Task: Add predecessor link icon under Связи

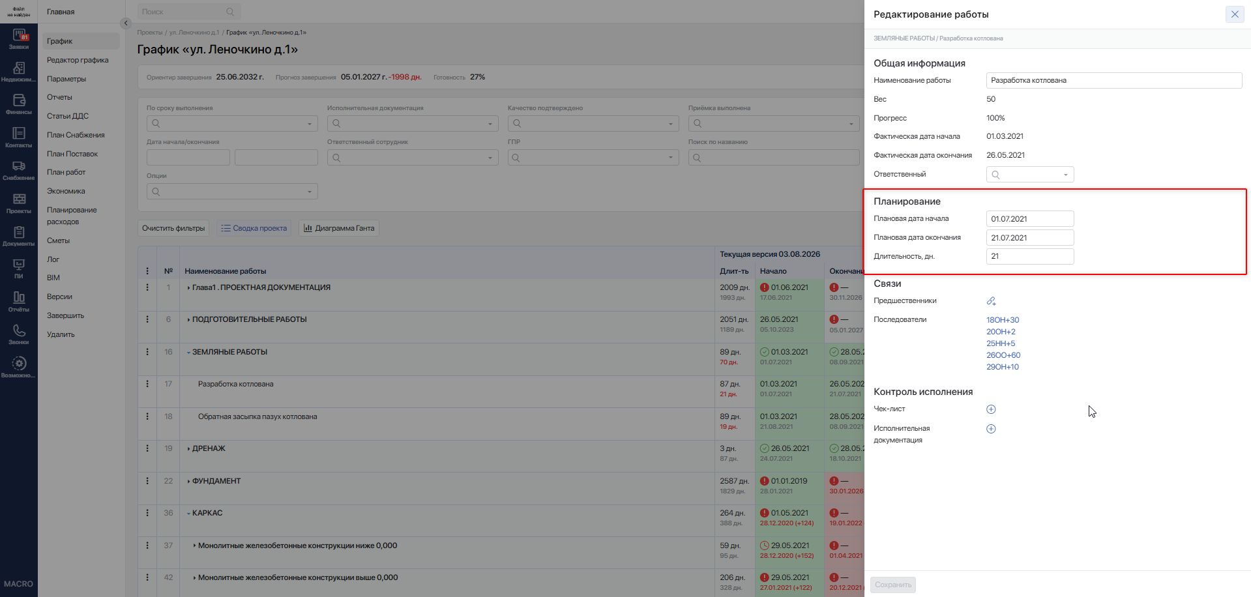Action: [x=991, y=301]
